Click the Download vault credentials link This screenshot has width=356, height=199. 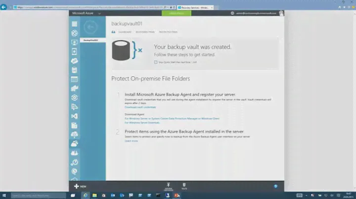pos(140,107)
